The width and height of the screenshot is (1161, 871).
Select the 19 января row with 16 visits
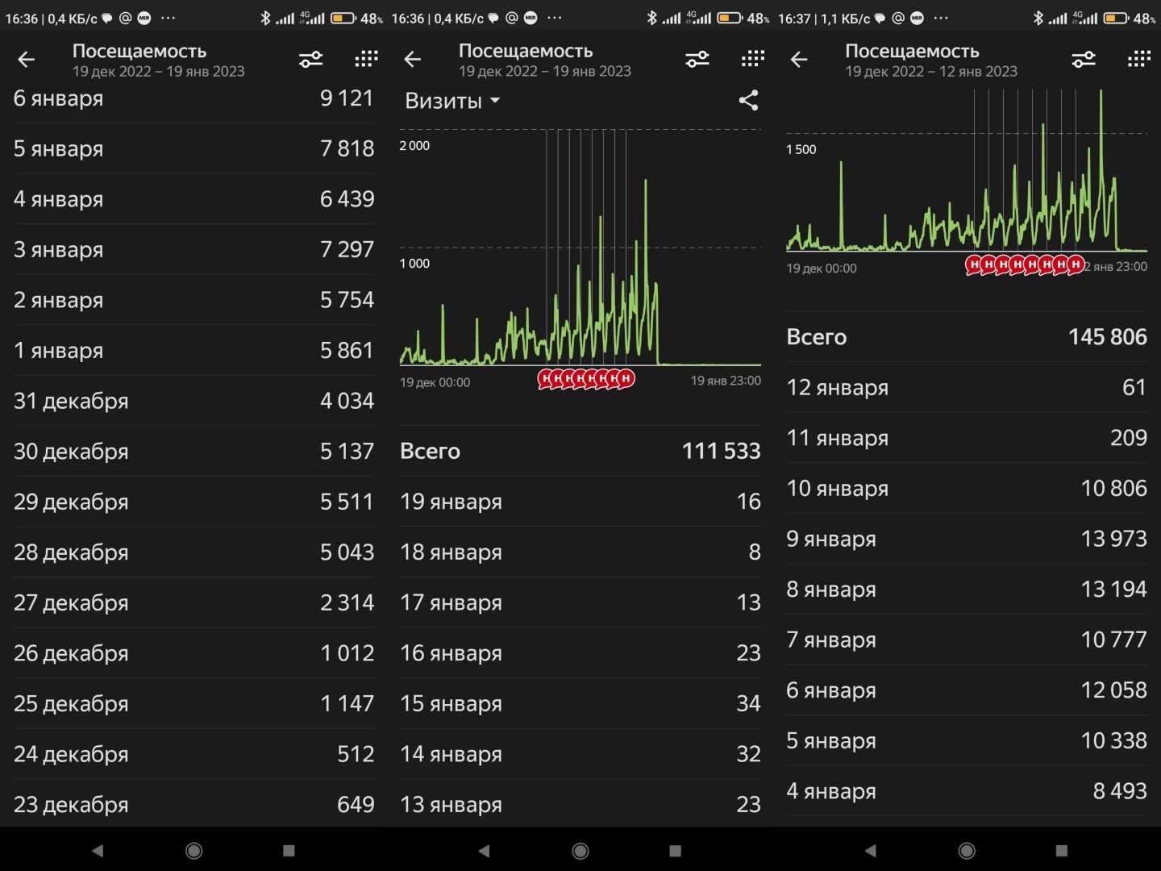click(580, 502)
